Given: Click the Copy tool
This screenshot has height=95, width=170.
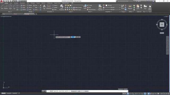Looking at the screenshot, I should [x=23, y=7].
